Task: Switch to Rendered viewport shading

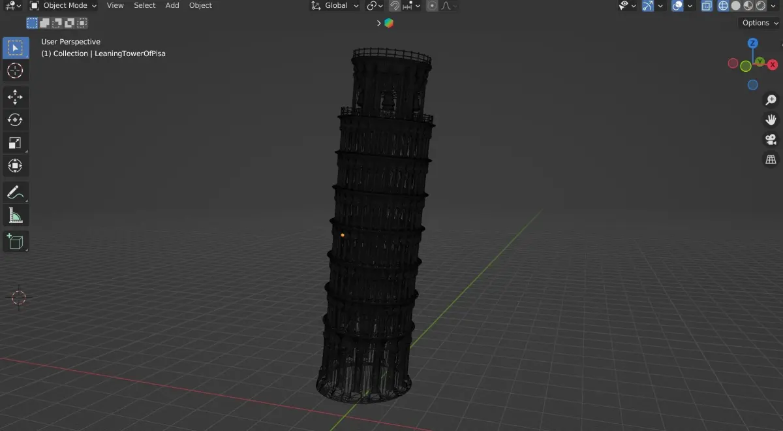Action: (761, 6)
